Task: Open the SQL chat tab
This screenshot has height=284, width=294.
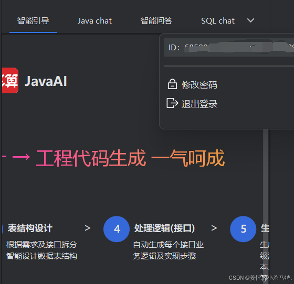Action: tap(218, 21)
